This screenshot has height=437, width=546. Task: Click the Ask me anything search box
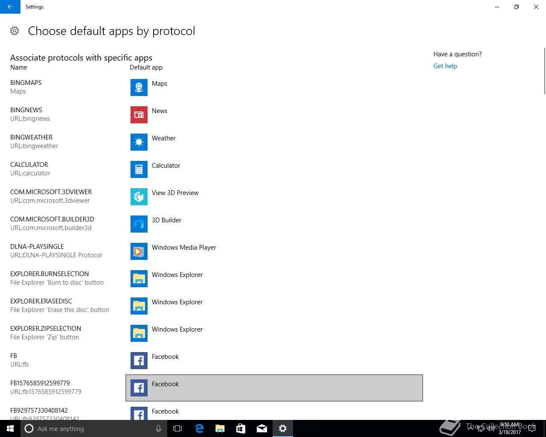pos(94,428)
